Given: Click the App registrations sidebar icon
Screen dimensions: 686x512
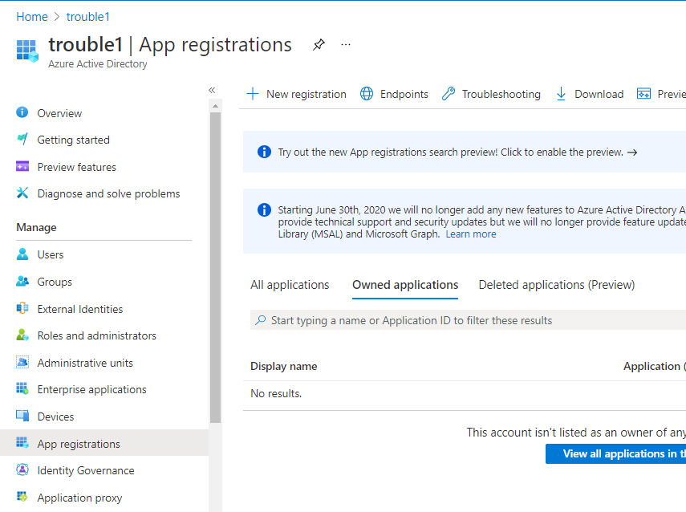Looking at the screenshot, I should click(x=22, y=443).
